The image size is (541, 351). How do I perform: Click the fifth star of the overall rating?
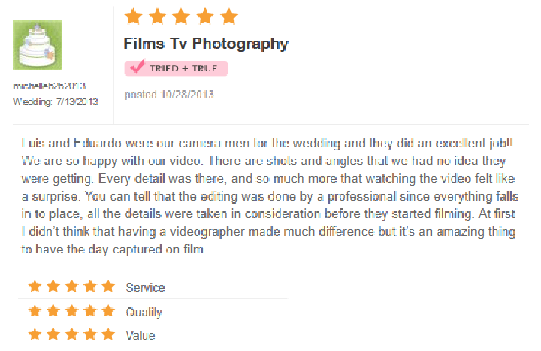[x=229, y=17]
